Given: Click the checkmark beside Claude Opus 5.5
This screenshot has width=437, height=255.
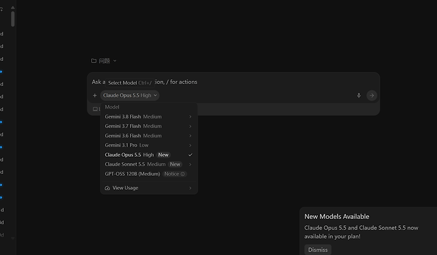Looking at the screenshot, I should 191,155.
